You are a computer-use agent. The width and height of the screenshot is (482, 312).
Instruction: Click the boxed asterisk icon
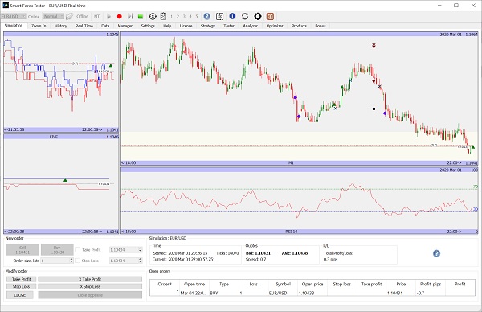(x=219, y=16)
